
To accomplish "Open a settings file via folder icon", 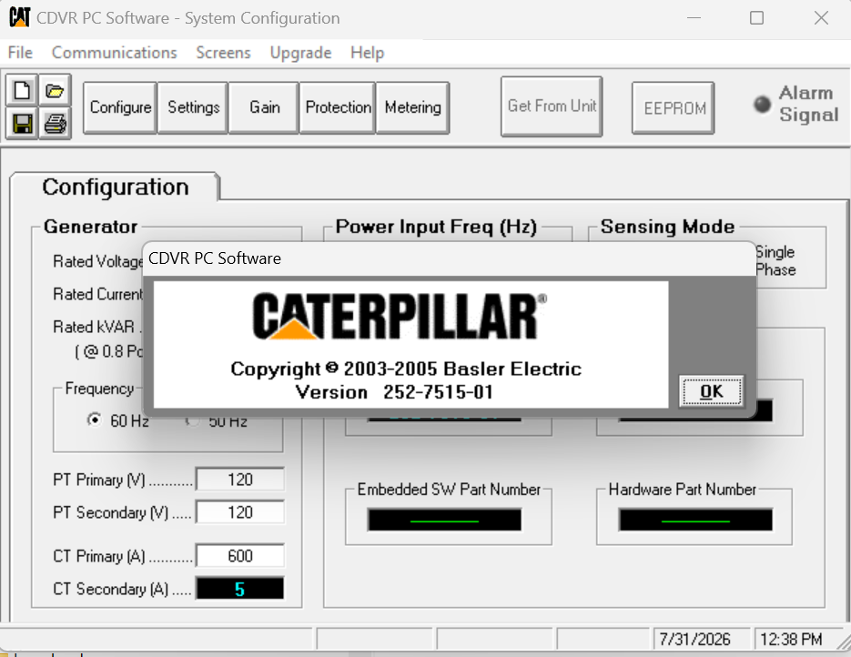I will click(55, 90).
